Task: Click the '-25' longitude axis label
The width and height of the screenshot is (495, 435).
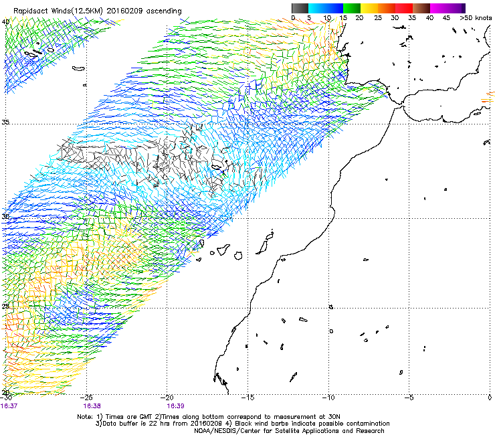Action: [86, 398]
